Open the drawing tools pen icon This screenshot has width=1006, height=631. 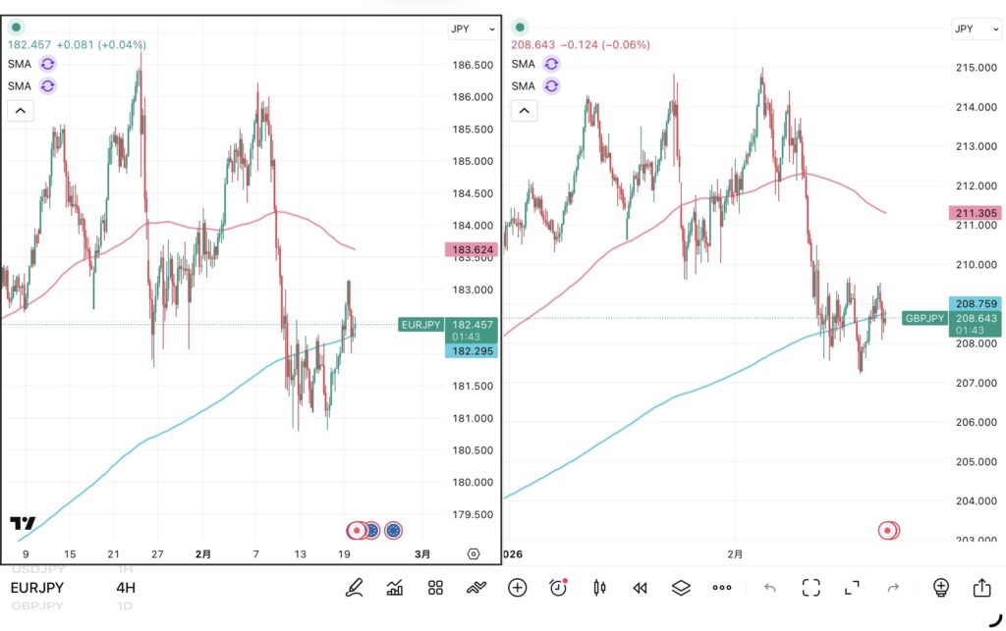point(354,588)
